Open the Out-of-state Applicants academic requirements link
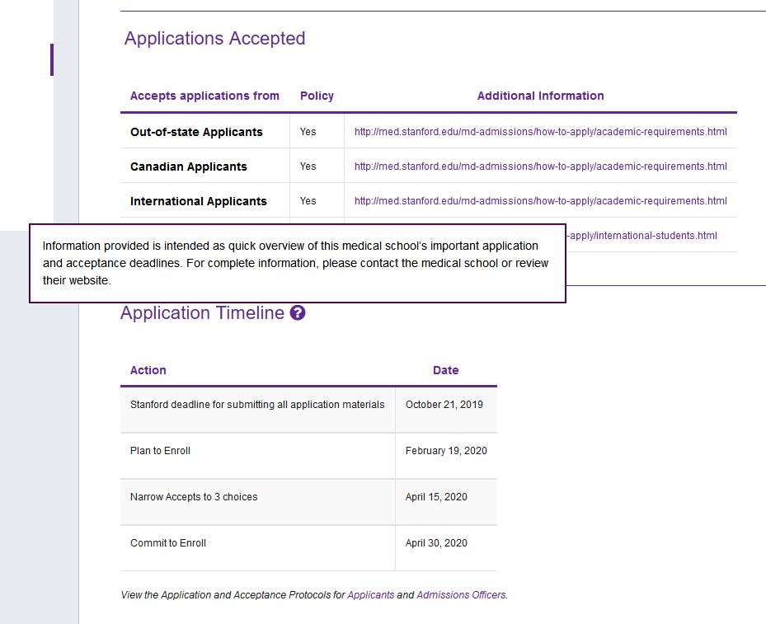766x624 pixels. pyautogui.click(x=540, y=132)
